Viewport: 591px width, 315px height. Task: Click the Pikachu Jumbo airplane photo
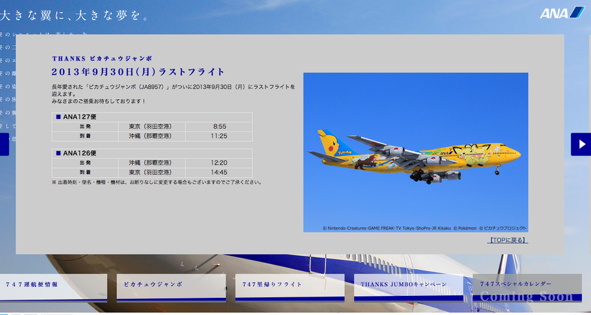tap(416, 152)
